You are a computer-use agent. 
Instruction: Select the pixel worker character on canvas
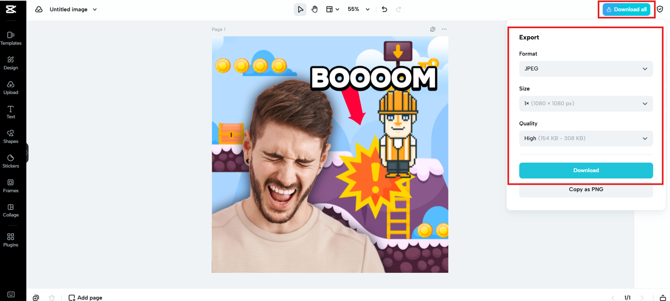coord(398,133)
